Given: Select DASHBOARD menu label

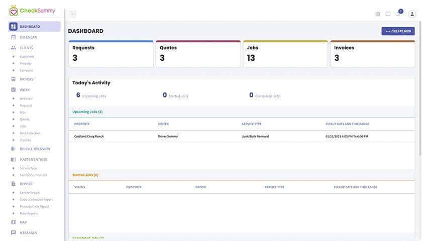Looking at the screenshot, I should tap(30, 27).
